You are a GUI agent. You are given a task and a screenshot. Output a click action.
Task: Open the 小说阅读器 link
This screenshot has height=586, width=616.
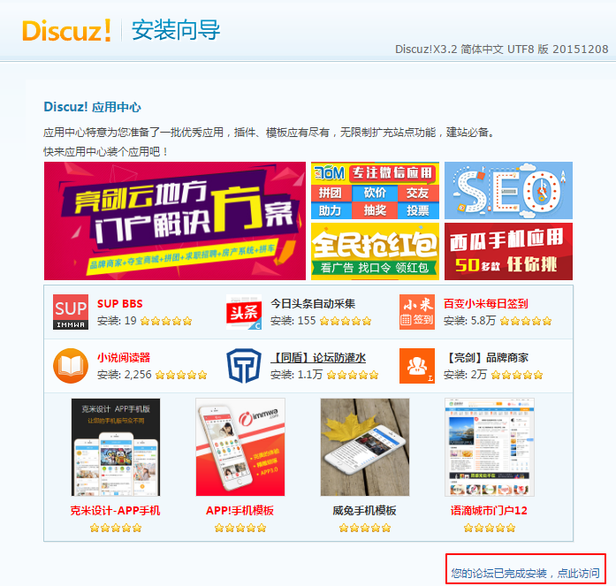[124, 357]
